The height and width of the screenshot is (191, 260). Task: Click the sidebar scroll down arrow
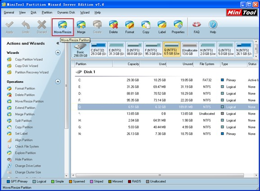click(x=66, y=176)
